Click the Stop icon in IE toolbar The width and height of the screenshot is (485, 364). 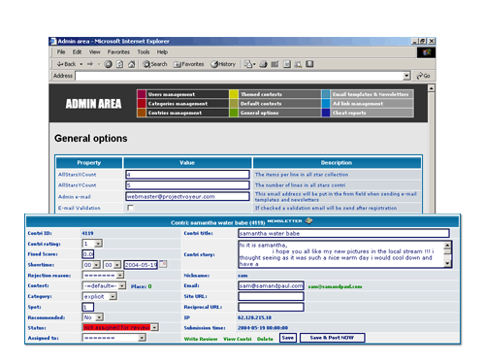[109, 64]
